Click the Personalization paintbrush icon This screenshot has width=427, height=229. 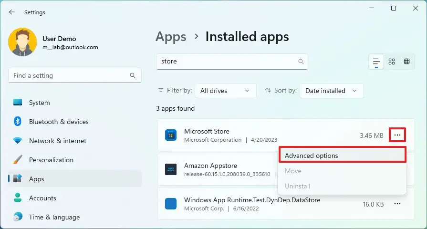(18, 159)
